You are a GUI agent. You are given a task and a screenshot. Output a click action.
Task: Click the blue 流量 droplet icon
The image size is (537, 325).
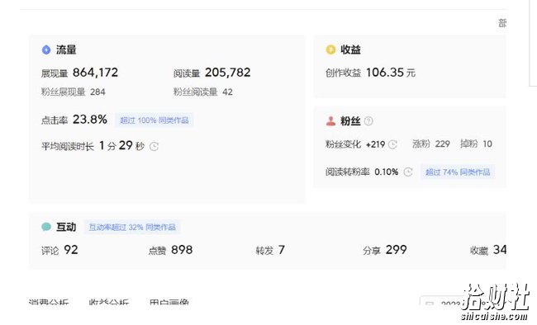[46, 50]
